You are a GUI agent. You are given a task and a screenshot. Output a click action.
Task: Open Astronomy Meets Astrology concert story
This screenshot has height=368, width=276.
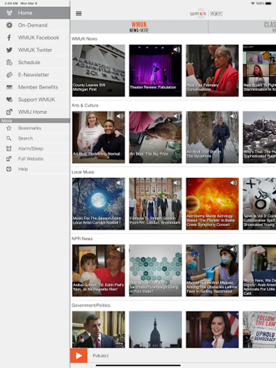click(x=212, y=204)
